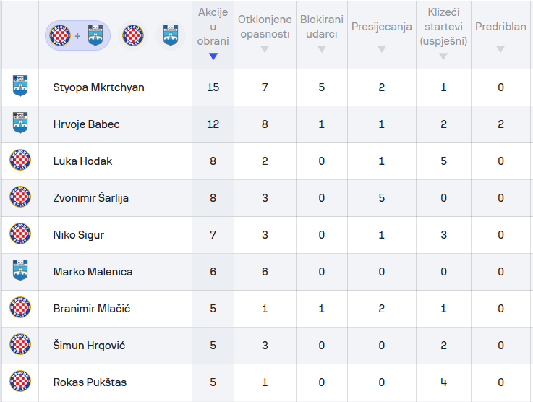Open Šimun Hrgović player name
Image resolution: width=533 pixels, height=402 pixels.
coord(89,346)
